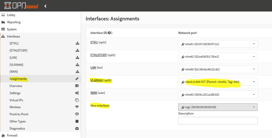Click the medkit icon beside Diagnostics
The width and height of the screenshot is (272, 138).
click(x=77, y=128)
